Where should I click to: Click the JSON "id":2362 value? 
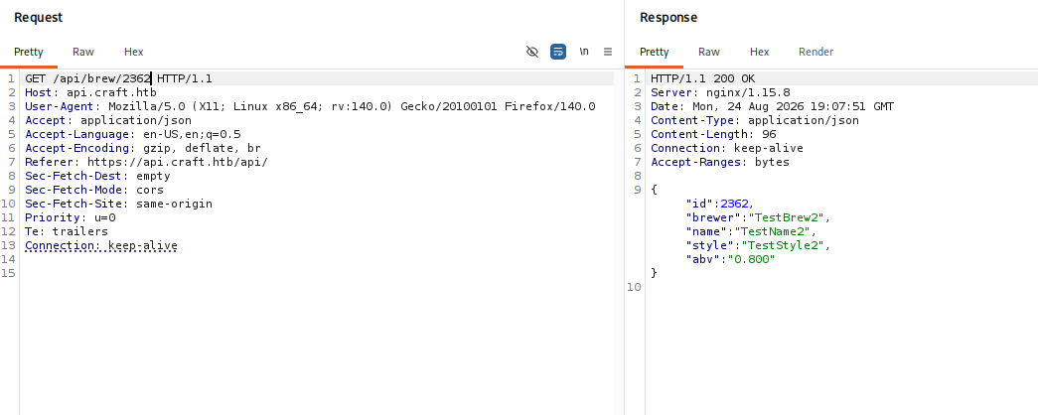coord(734,204)
